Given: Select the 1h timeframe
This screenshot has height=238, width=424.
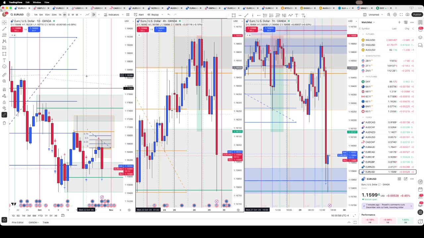Looking at the screenshot, I should pyautogui.click(x=60, y=15).
